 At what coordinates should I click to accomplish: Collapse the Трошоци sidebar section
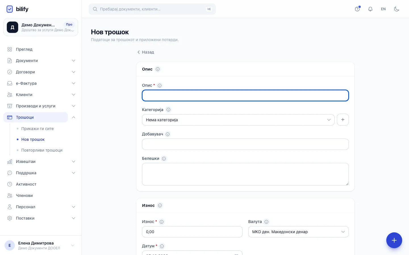pos(74,117)
